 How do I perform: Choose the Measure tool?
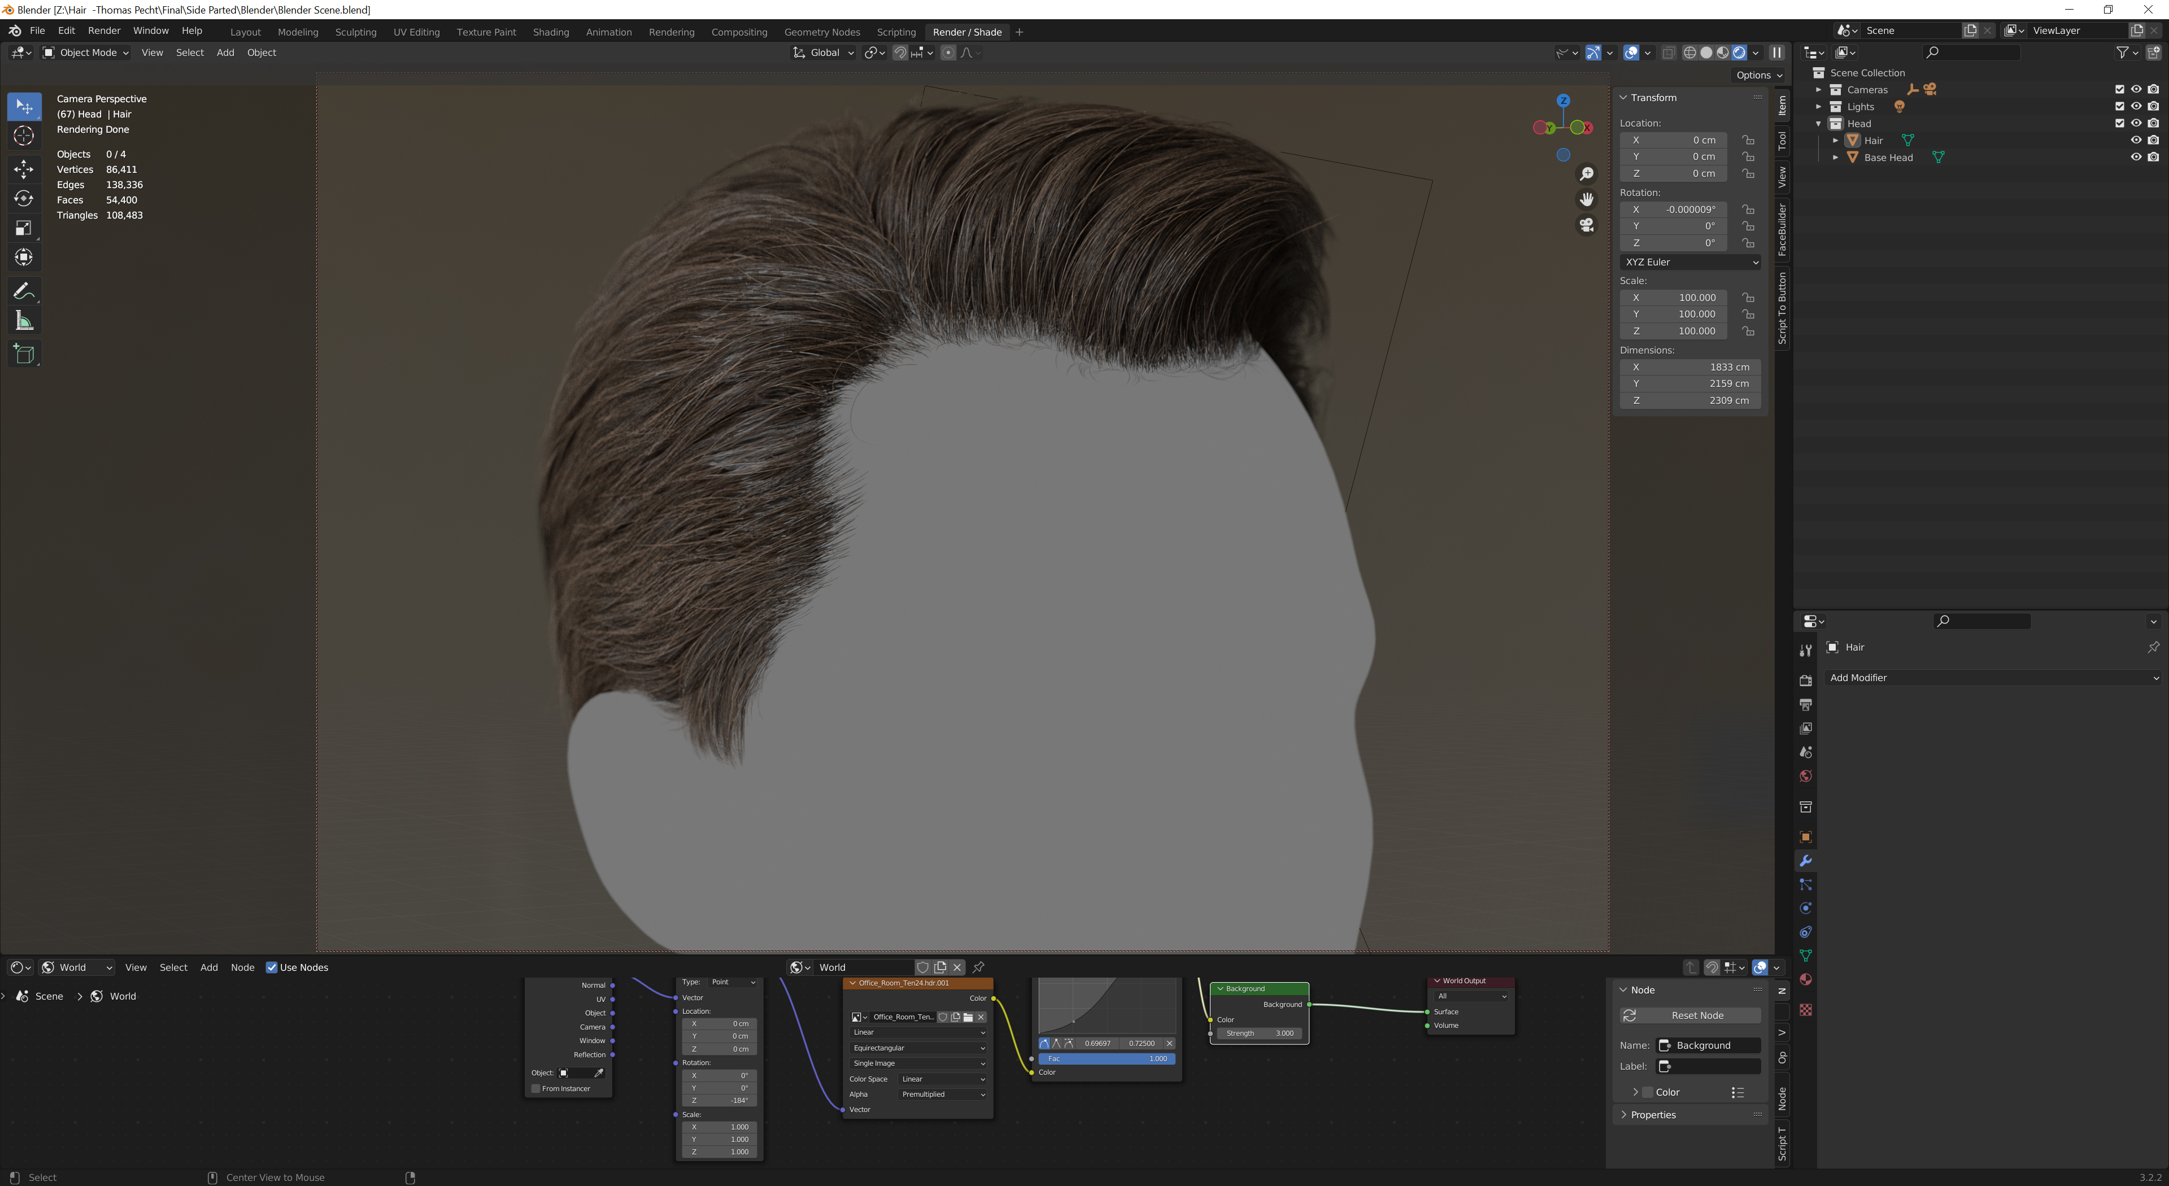[x=24, y=321]
